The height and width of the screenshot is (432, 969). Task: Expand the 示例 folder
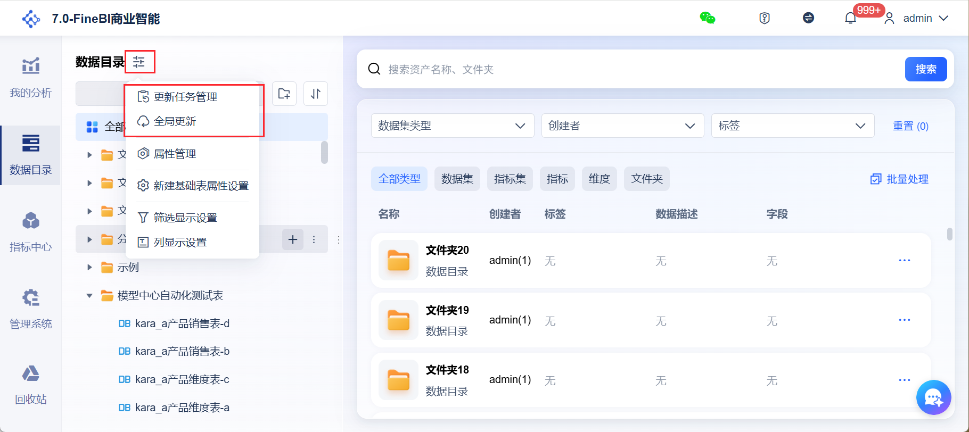point(89,267)
